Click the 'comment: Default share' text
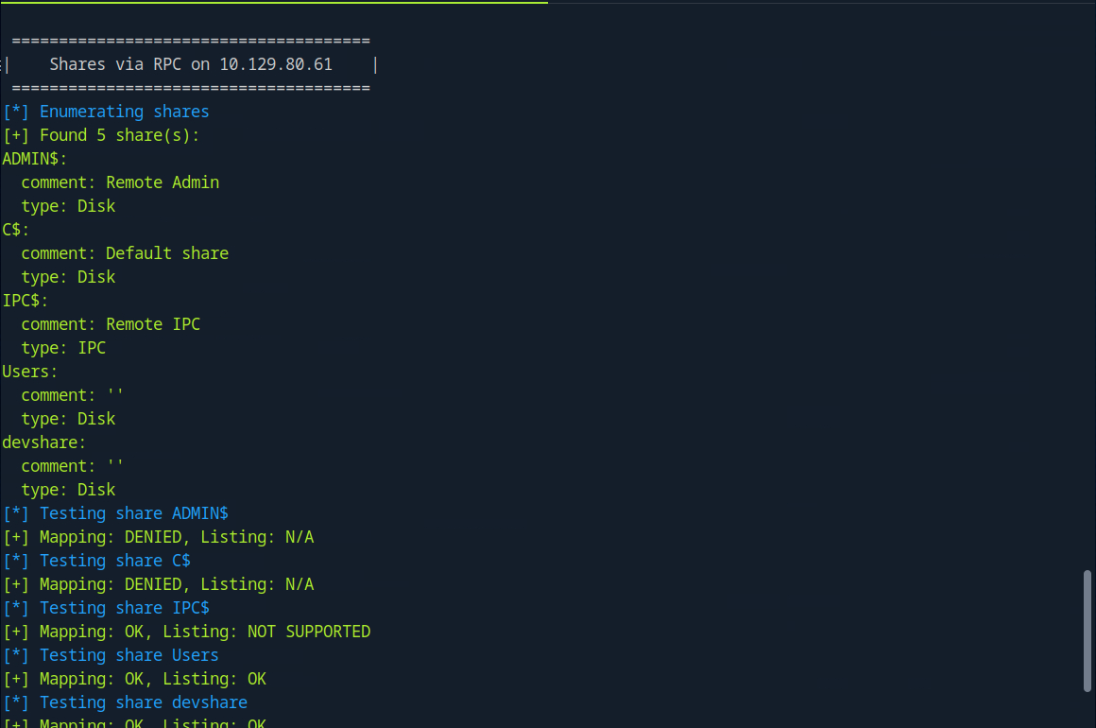This screenshot has width=1096, height=728. click(x=125, y=253)
